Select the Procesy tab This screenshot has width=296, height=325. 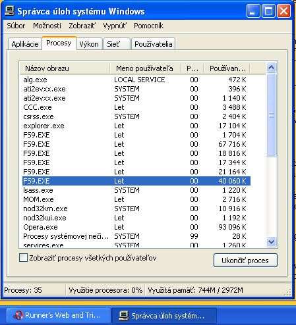click(x=59, y=43)
